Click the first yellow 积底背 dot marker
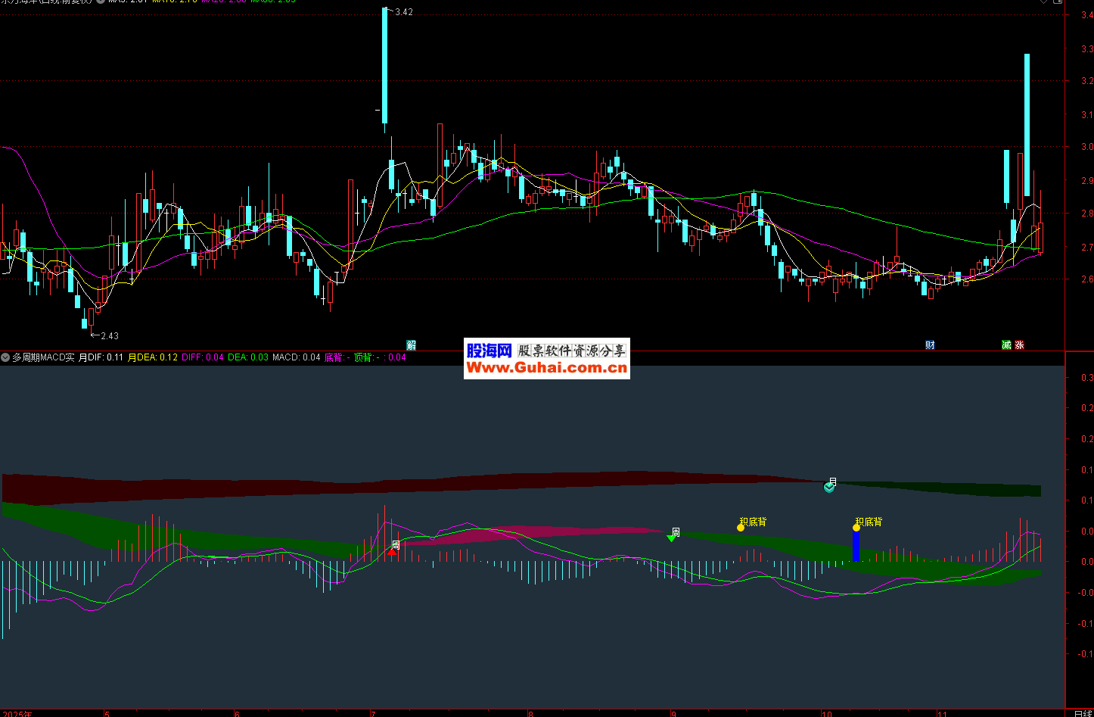This screenshot has height=717, width=1094. pyautogui.click(x=741, y=527)
